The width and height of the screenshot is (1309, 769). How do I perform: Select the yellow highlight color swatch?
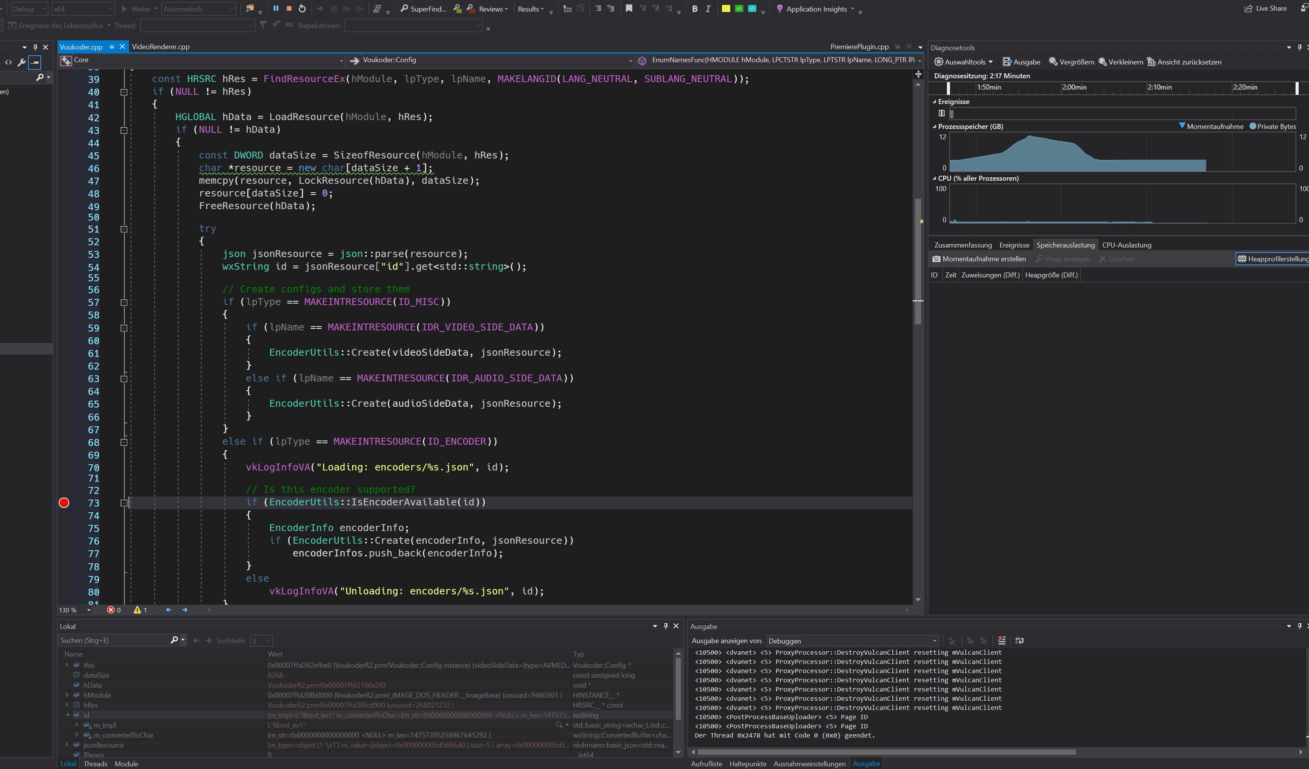[726, 8]
